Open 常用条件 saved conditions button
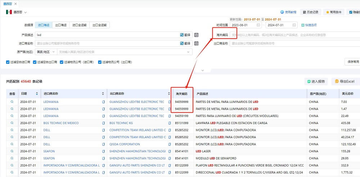Viewport: 360px width, 177px height. click(334, 12)
